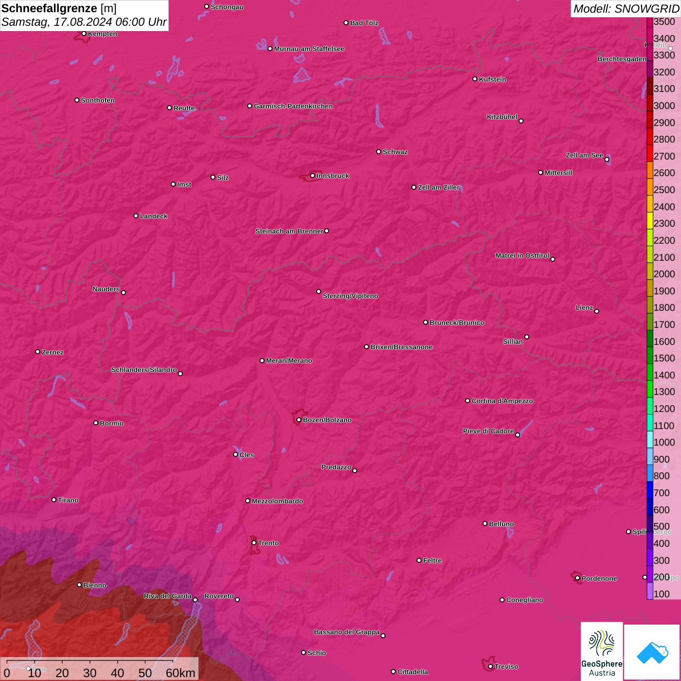This screenshot has width=681, height=681.
Task: Click the Trento city marker dot
Action: pos(254,543)
